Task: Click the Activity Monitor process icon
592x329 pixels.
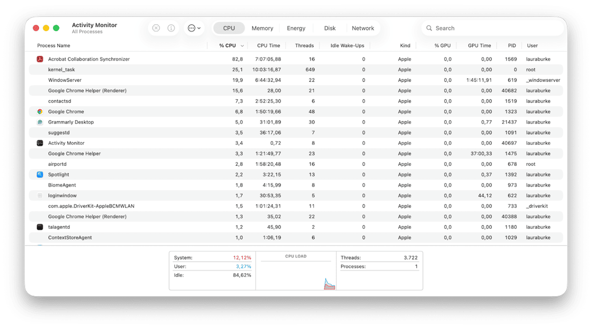Action: pos(40,143)
